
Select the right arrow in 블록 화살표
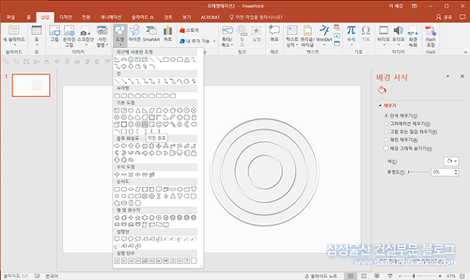(117, 146)
